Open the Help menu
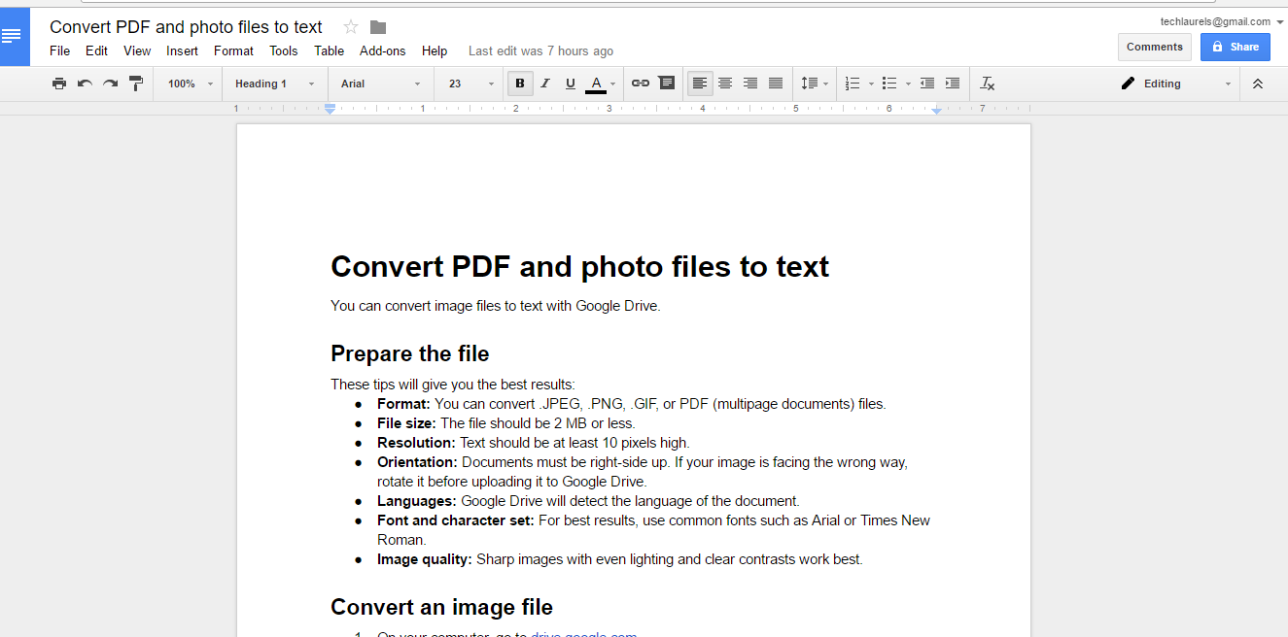 tap(435, 50)
